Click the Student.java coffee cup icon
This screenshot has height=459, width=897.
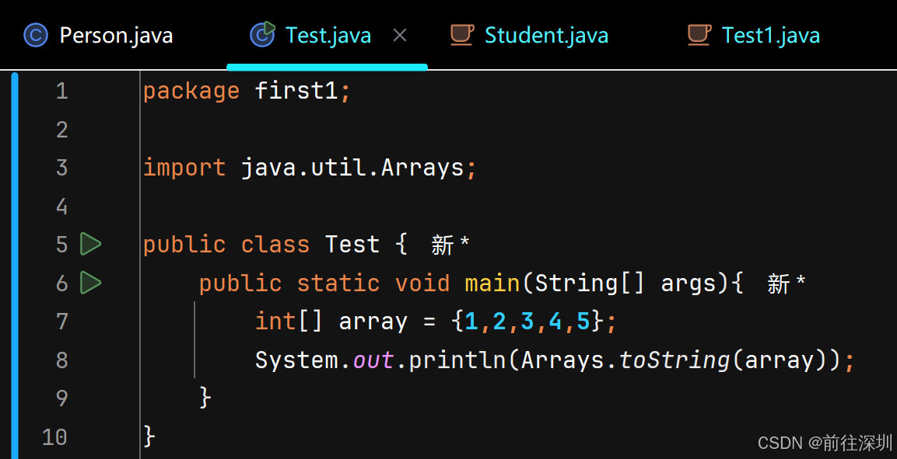[461, 35]
